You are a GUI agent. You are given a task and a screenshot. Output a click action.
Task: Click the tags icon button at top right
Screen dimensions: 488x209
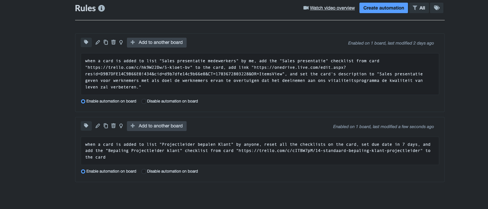[437, 8]
